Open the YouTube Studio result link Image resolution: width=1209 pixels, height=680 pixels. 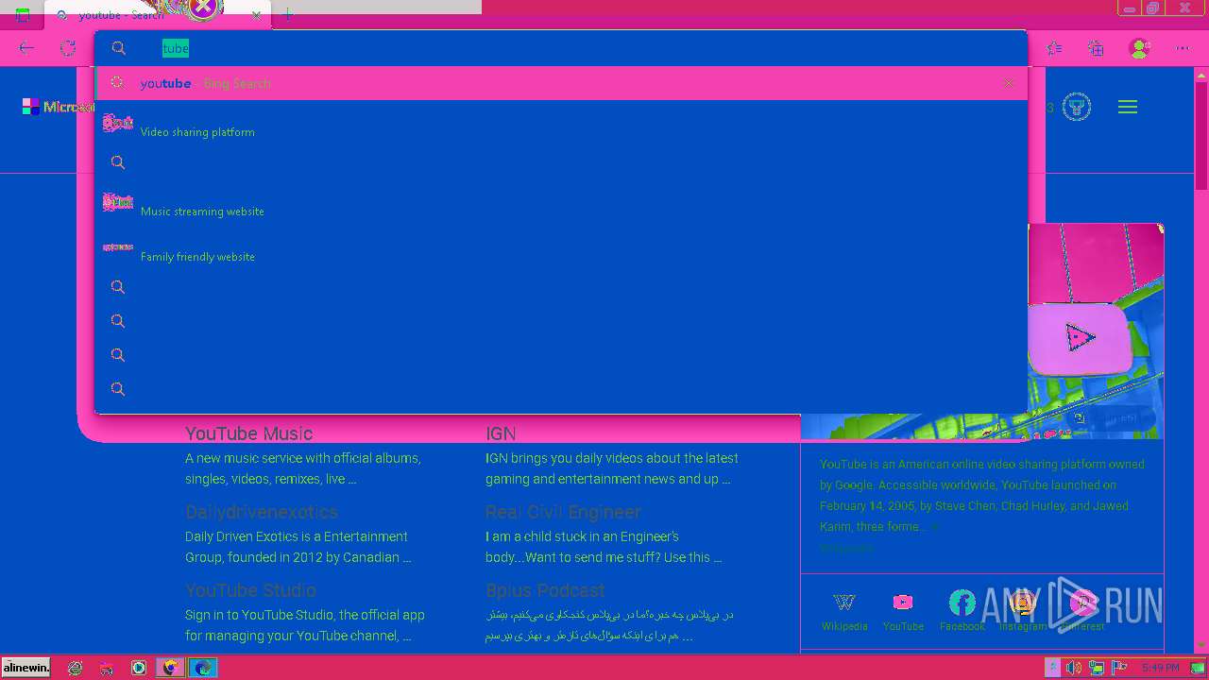tap(250, 590)
